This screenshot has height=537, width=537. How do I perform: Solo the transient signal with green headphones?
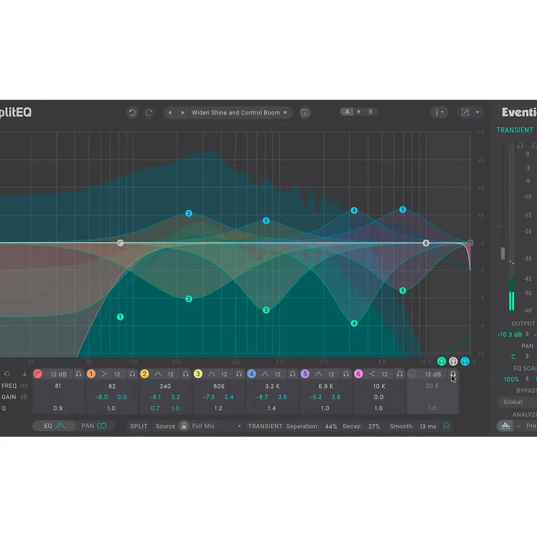pyautogui.click(x=441, y=361)
